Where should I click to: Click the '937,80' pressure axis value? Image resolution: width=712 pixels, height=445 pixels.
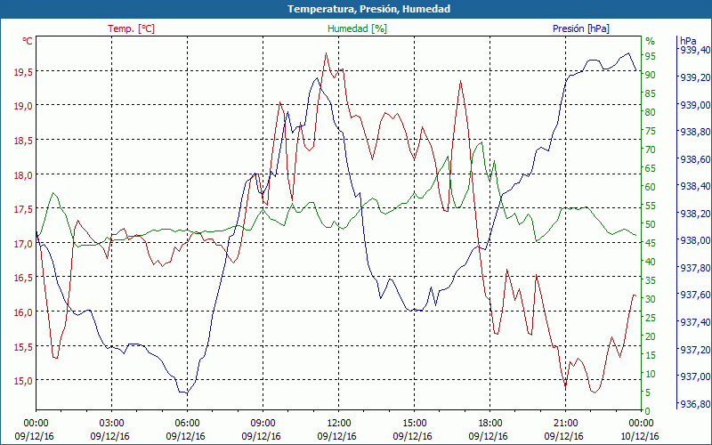click(x=695, y=269)
